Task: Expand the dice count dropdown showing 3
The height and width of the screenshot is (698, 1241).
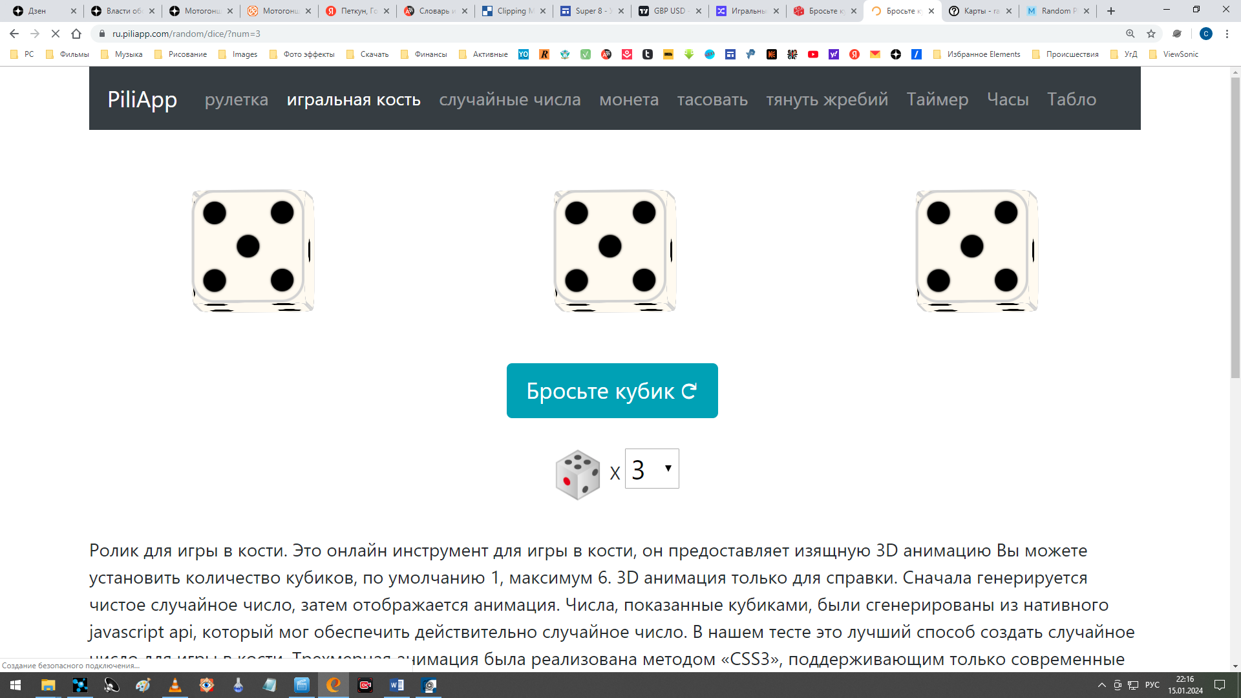Action: pyautogui.click(x=652, y=469)
